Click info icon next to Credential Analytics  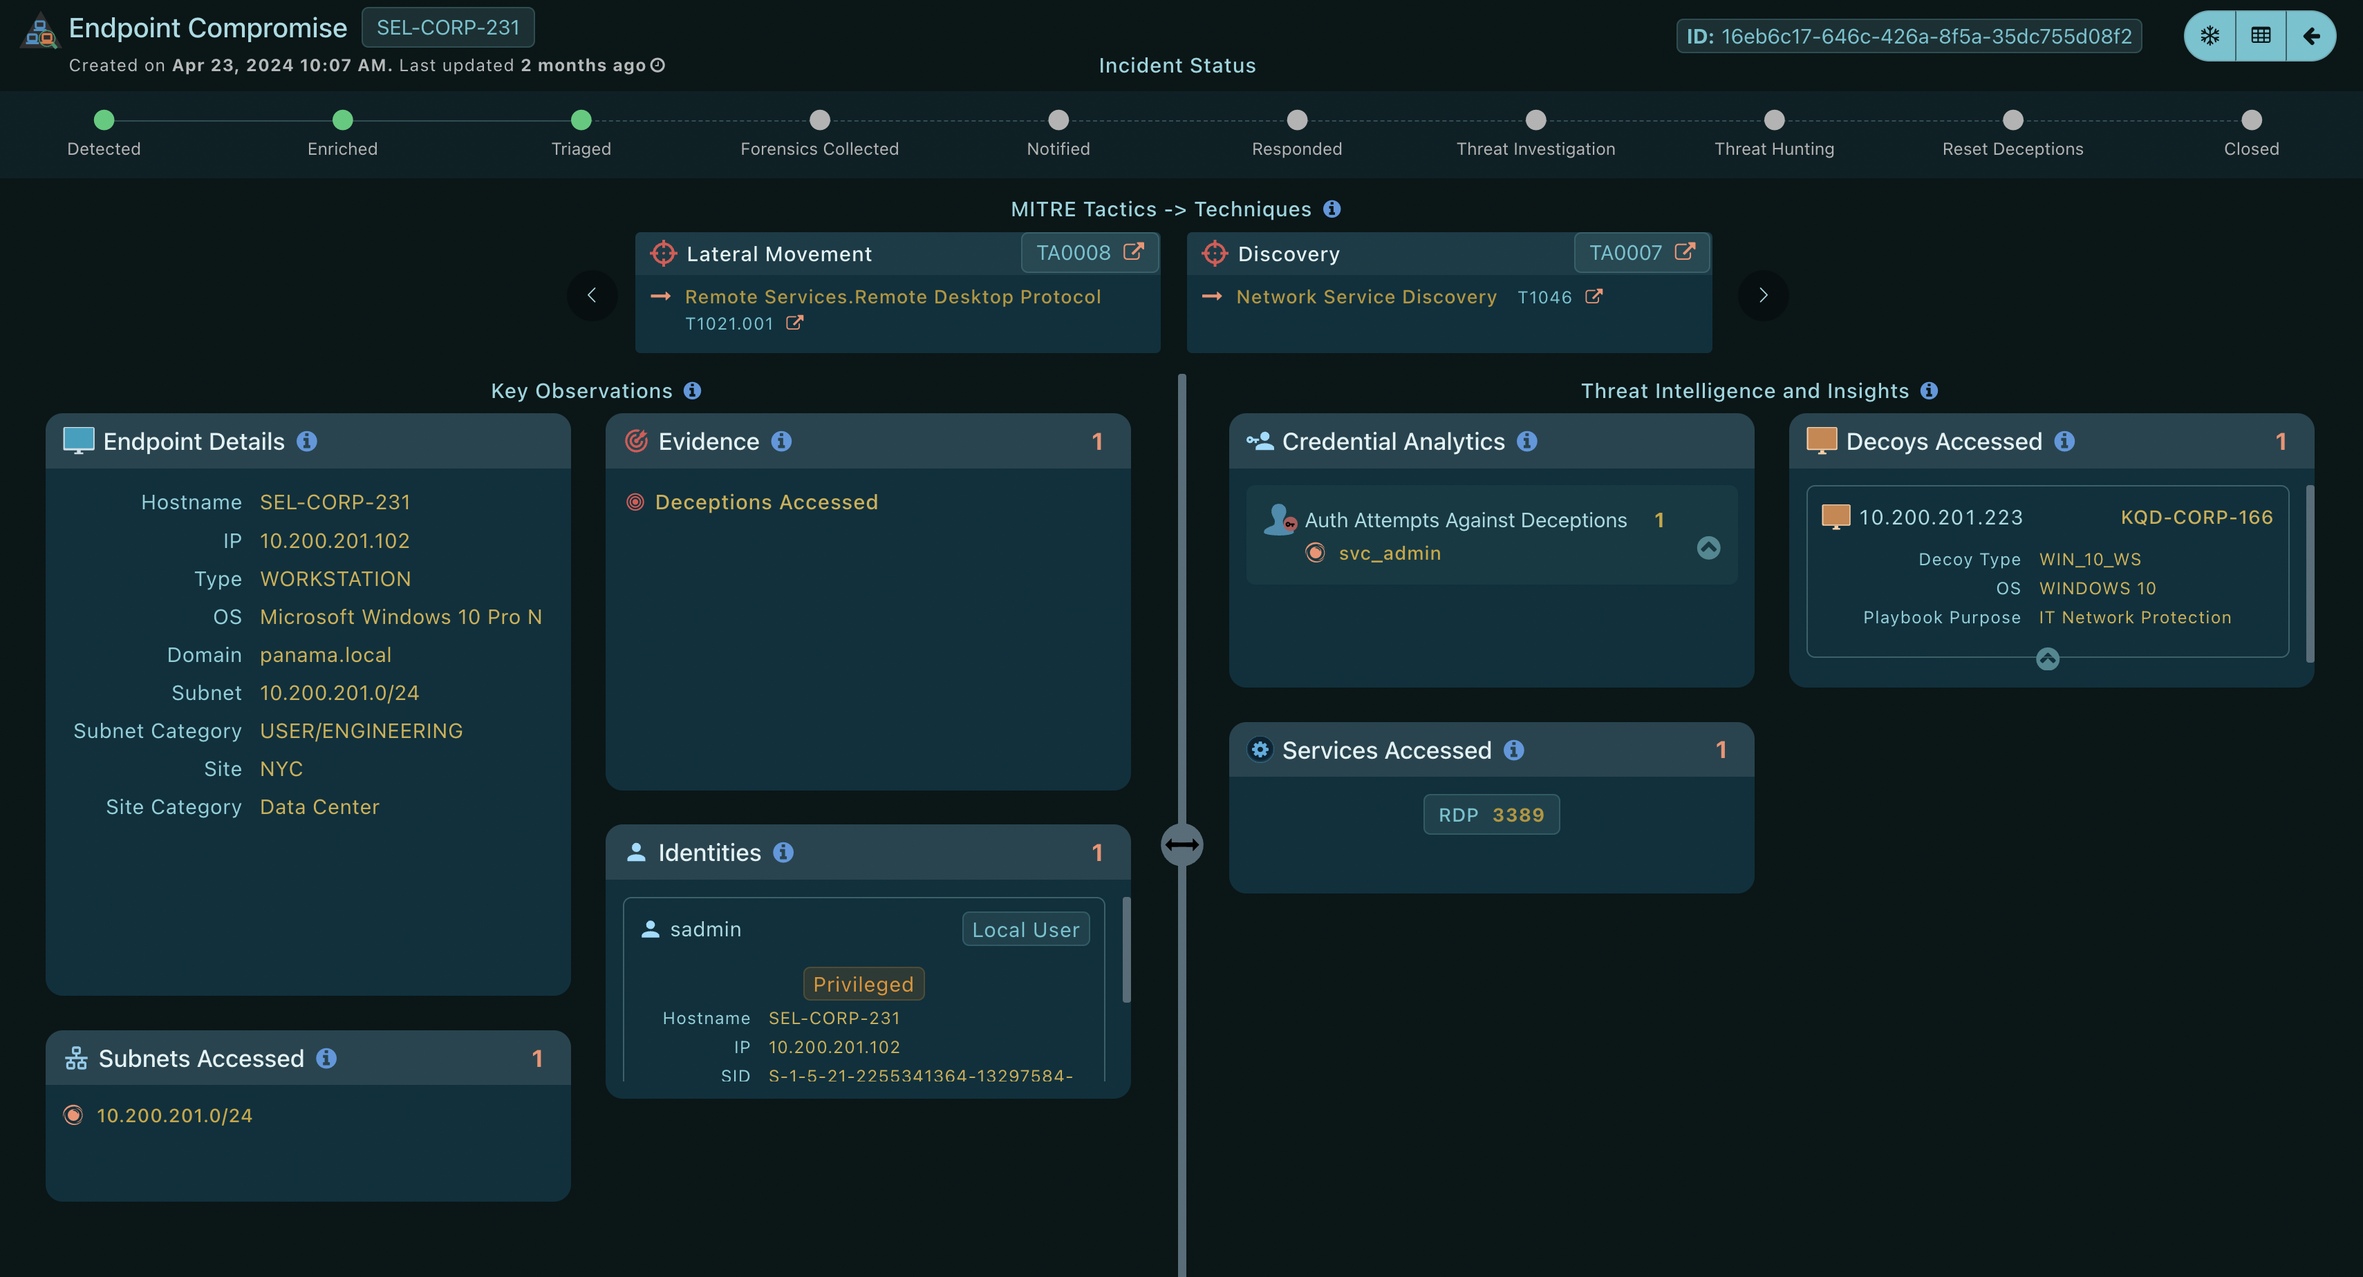pos(1527,442)
